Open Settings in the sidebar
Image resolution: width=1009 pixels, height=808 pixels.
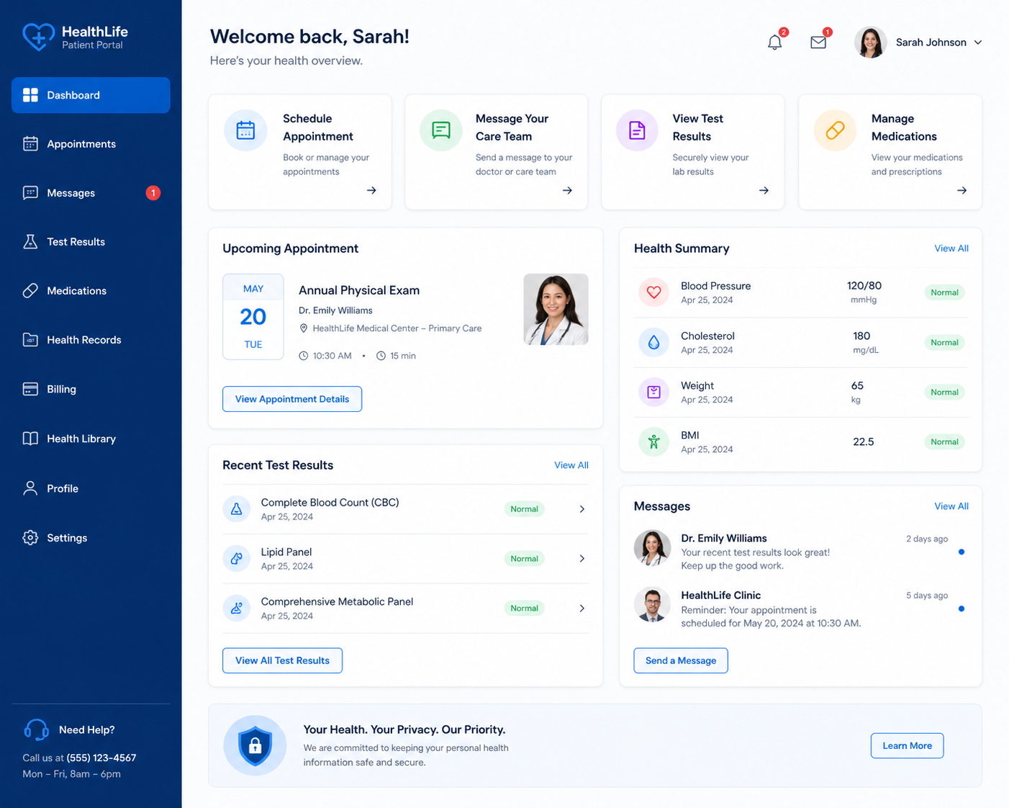pos(91,538)
